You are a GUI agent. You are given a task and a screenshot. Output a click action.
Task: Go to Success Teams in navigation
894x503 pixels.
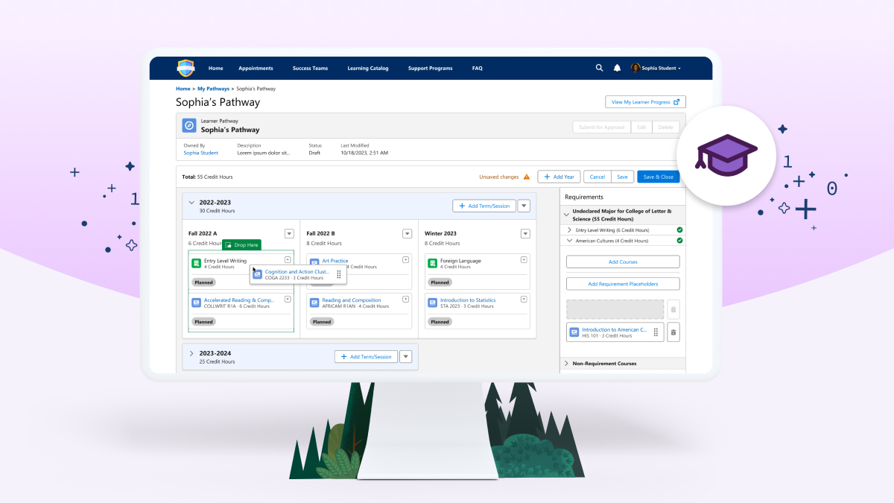coord(310,68)
